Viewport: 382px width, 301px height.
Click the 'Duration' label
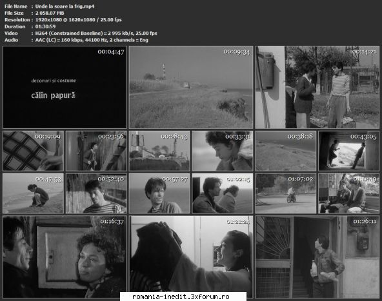15,26
